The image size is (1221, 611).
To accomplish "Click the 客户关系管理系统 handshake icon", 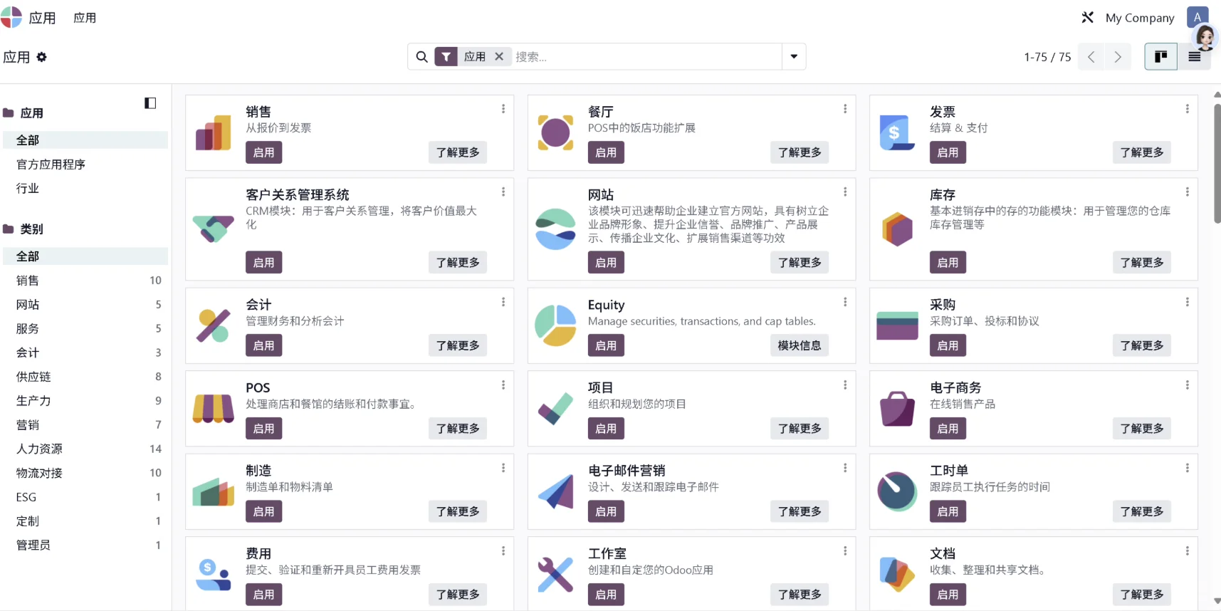I will [x=214, y=229].
